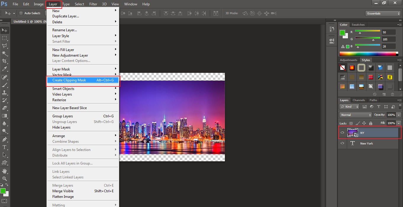
Task: Select the Zoom tool
Action: (4, 179)
